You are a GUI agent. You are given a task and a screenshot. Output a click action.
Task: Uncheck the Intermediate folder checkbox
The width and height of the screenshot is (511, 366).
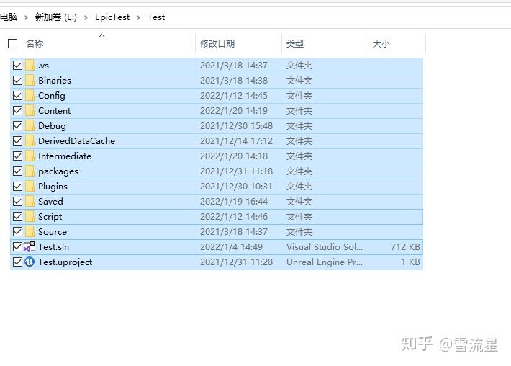(x=17, y=156)
